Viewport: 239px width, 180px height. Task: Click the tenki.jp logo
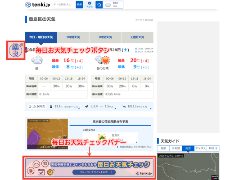point(38,4)
